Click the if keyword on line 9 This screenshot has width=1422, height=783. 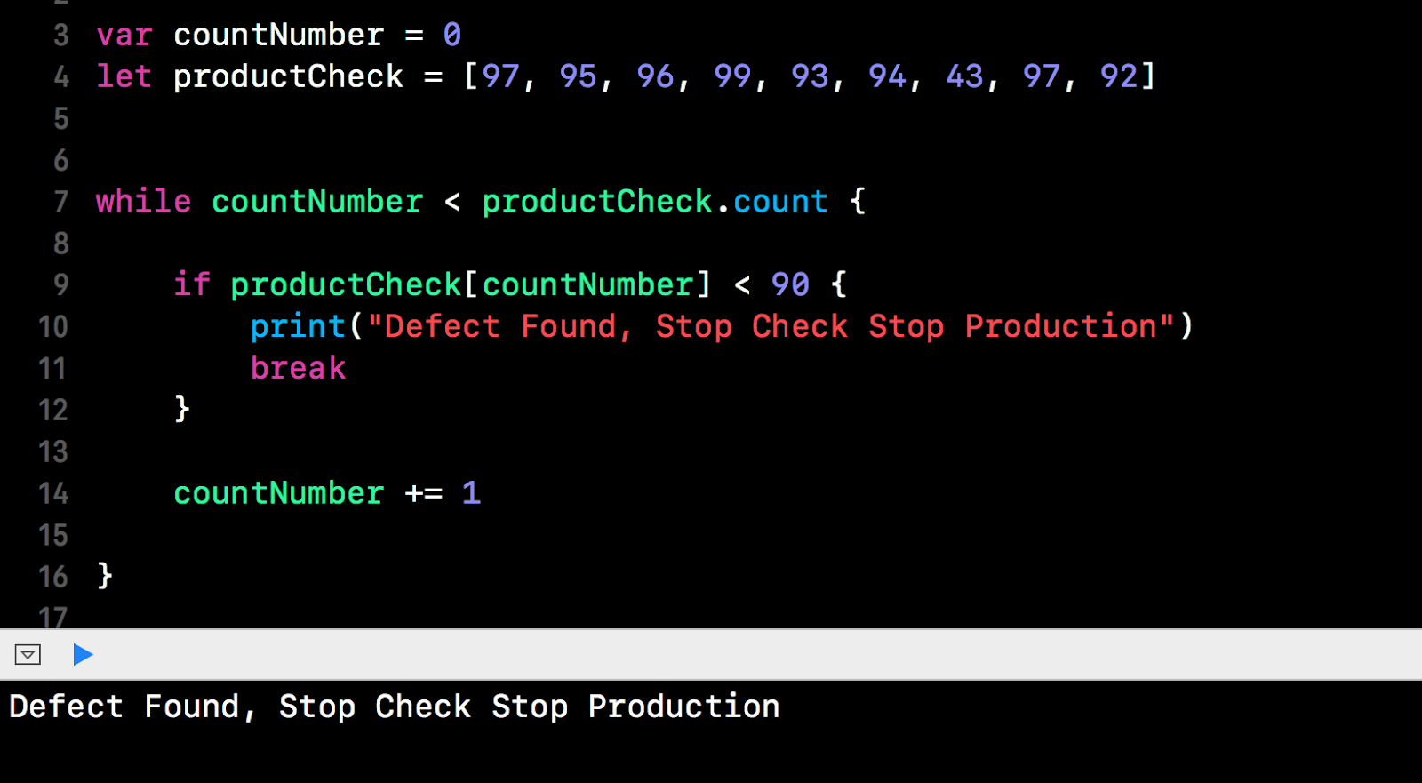[x=192, y=284]
